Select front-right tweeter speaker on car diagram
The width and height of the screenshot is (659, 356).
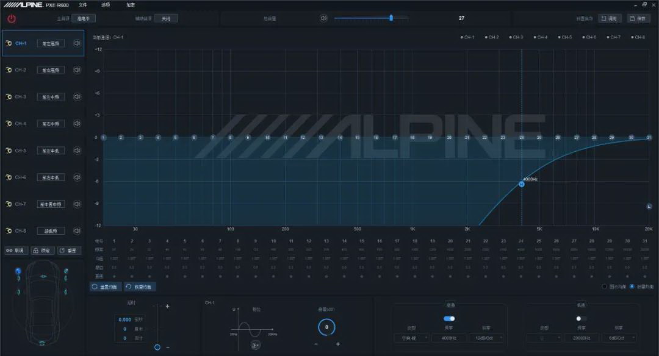point(66,271)
